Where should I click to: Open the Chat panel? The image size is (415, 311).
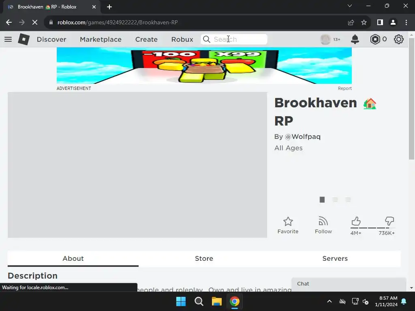click(x=349, y=284)
